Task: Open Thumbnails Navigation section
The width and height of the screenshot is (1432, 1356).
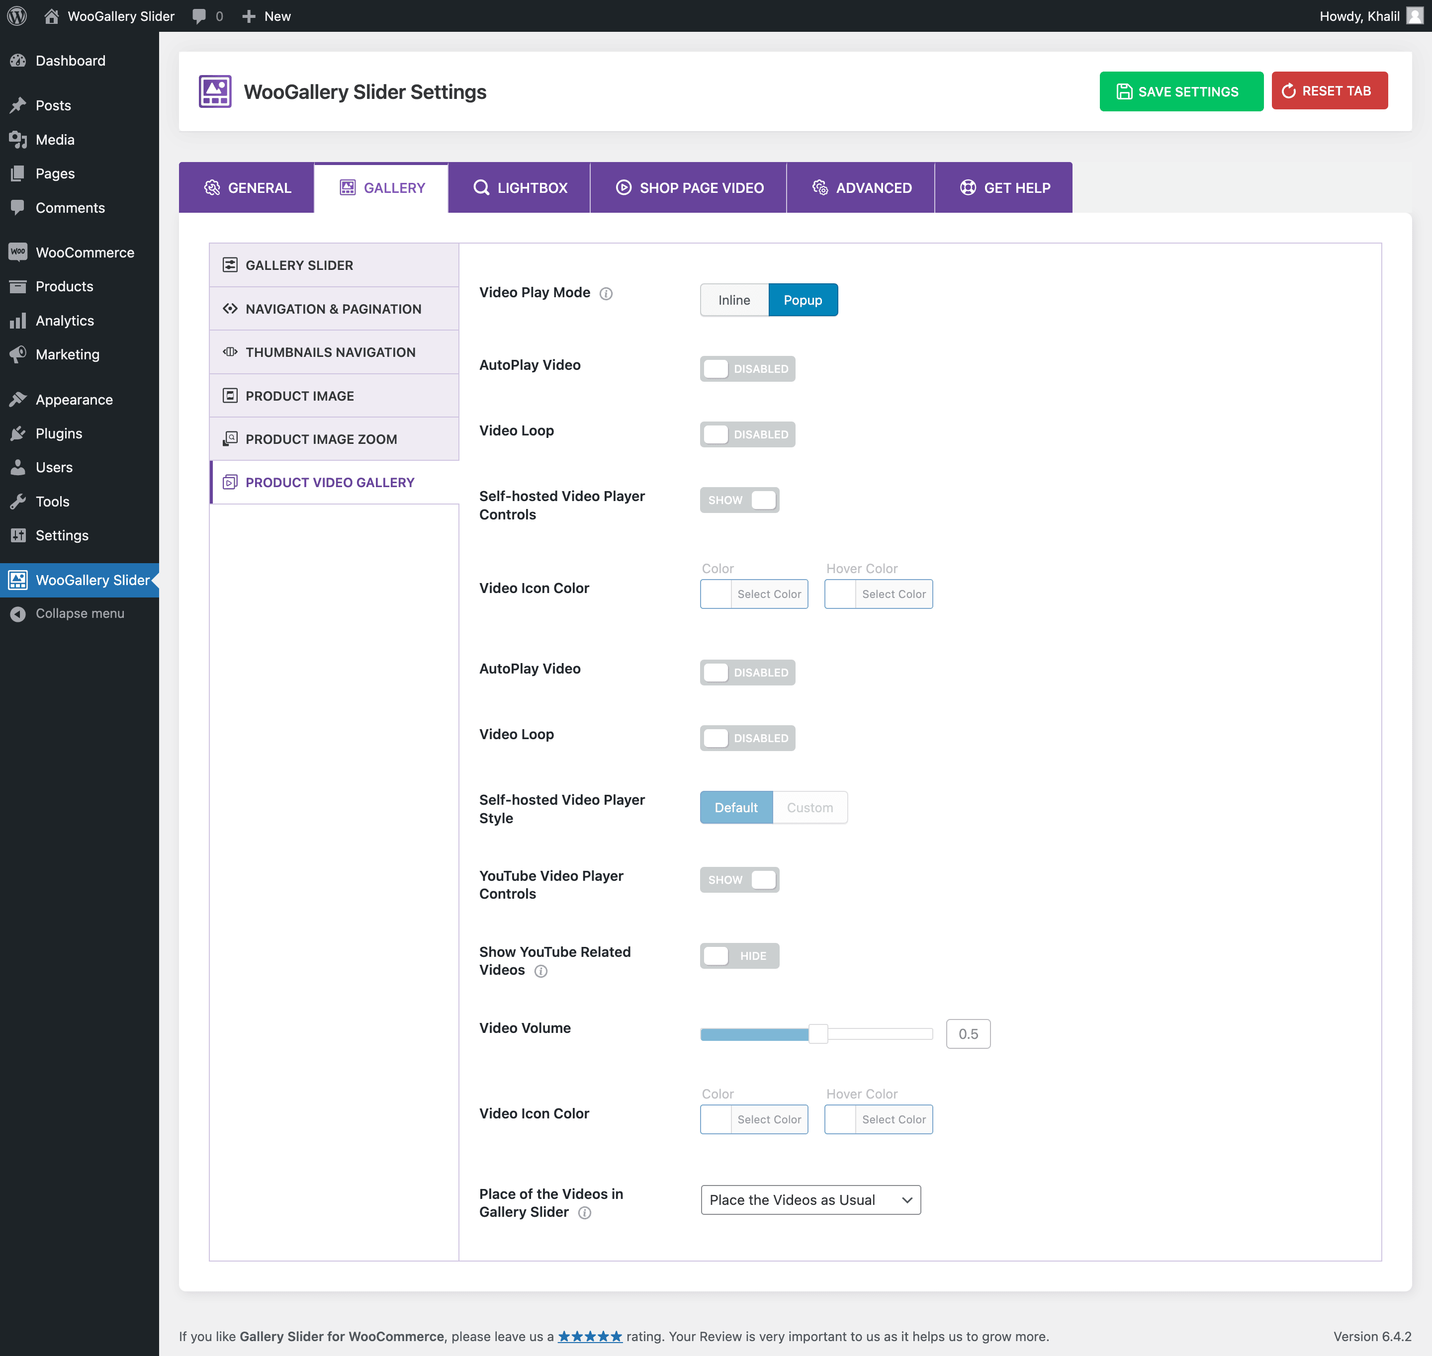Action: [x=330, y=352]
